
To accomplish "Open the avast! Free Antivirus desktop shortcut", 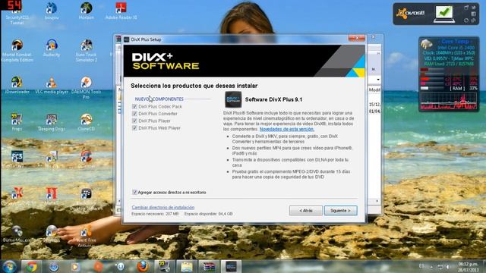I will [86, 237].
